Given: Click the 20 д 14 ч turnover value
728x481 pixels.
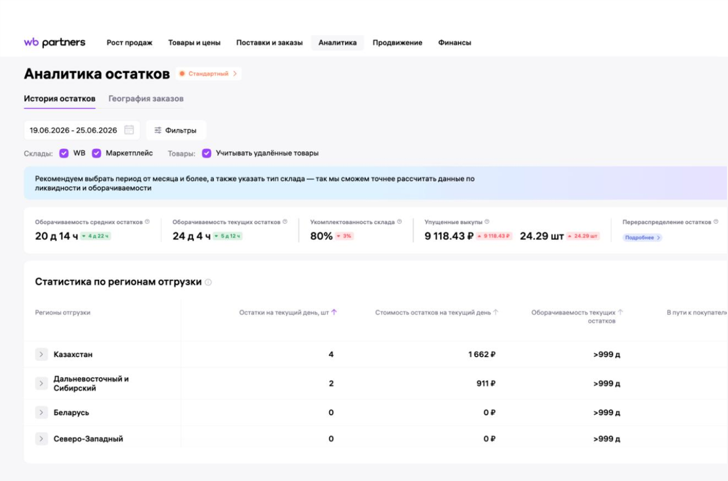Looking at the screenshot, I should click(56, 236).
